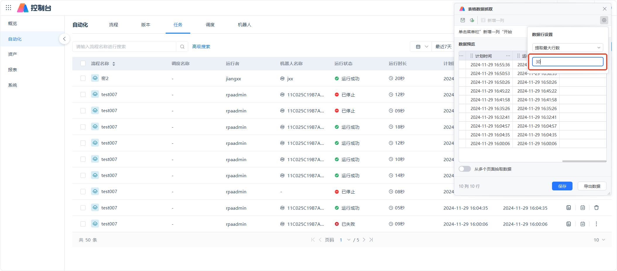Check the test007 row running 18秒

[83, 127]
